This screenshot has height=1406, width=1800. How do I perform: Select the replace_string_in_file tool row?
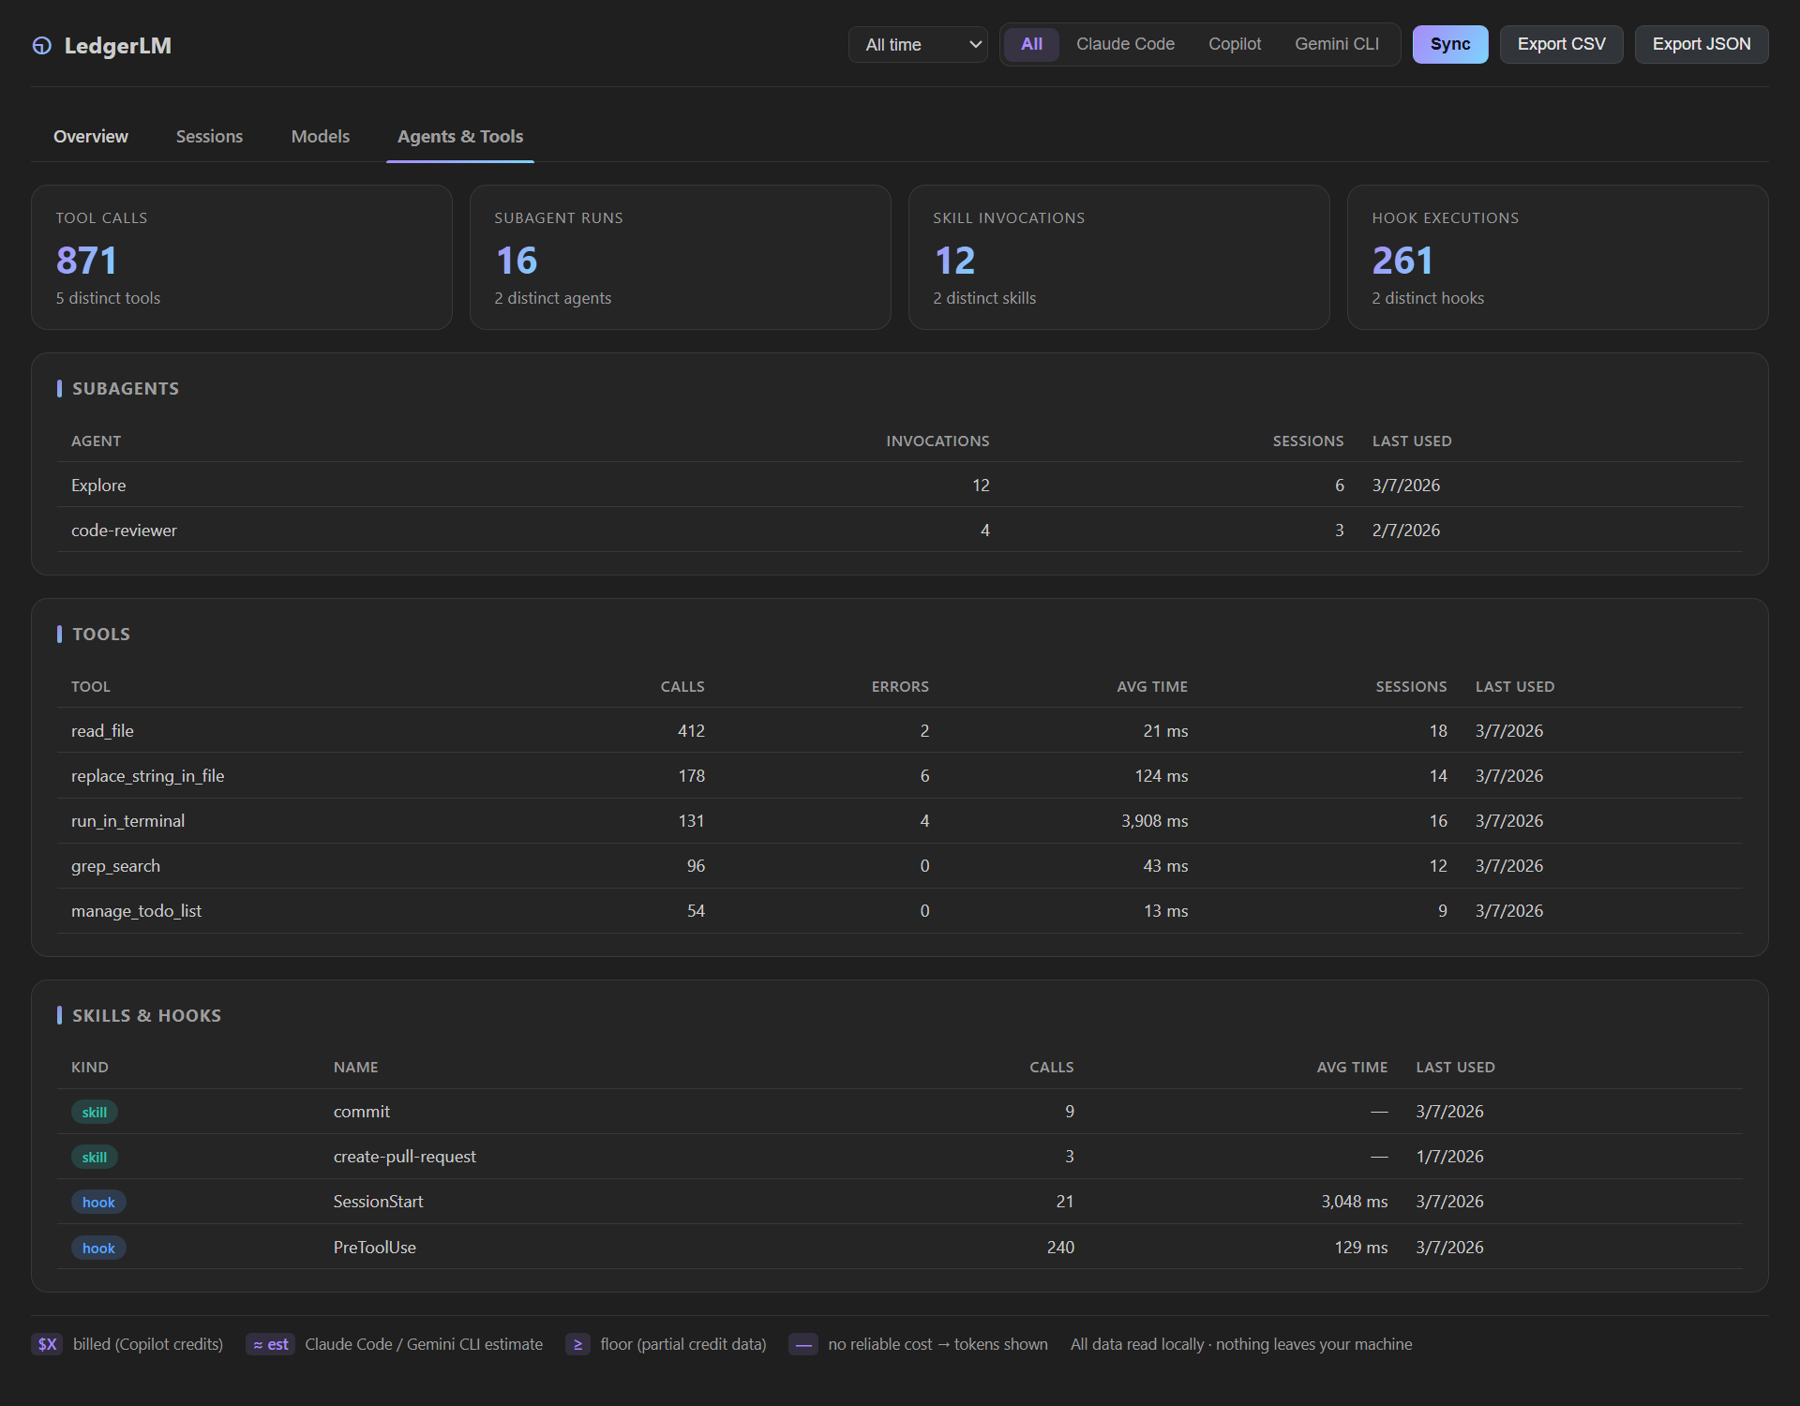coord(900,776)
